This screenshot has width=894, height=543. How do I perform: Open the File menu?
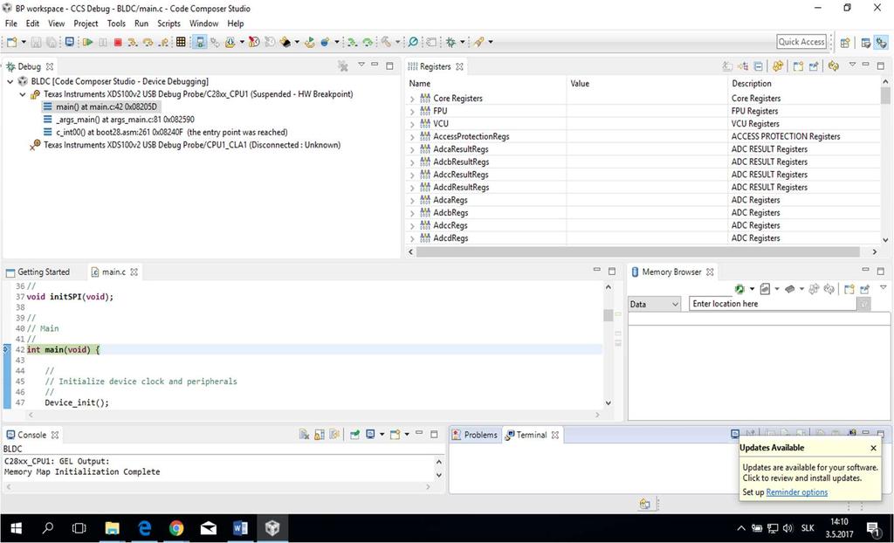coord(10,24)
